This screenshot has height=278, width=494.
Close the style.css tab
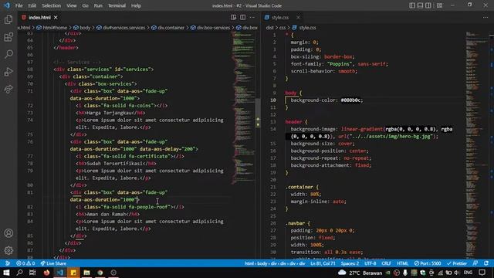[298, 17]
